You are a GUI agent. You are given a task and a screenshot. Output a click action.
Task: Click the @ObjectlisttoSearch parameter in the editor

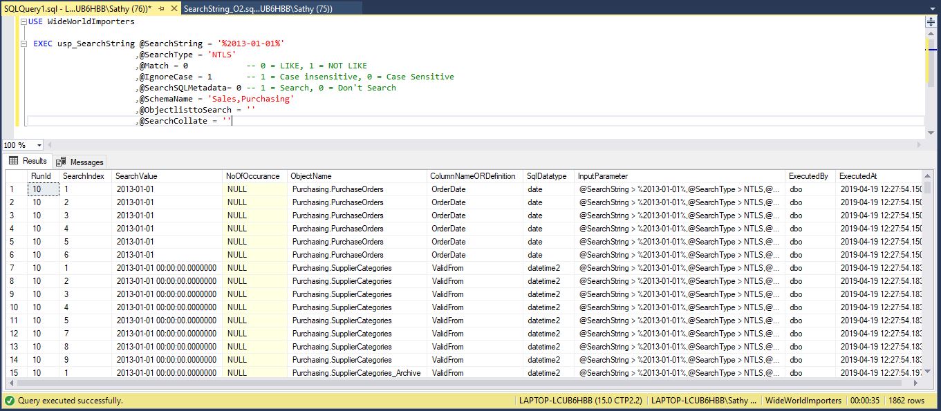pyautogui.click(x=185, y=110)
